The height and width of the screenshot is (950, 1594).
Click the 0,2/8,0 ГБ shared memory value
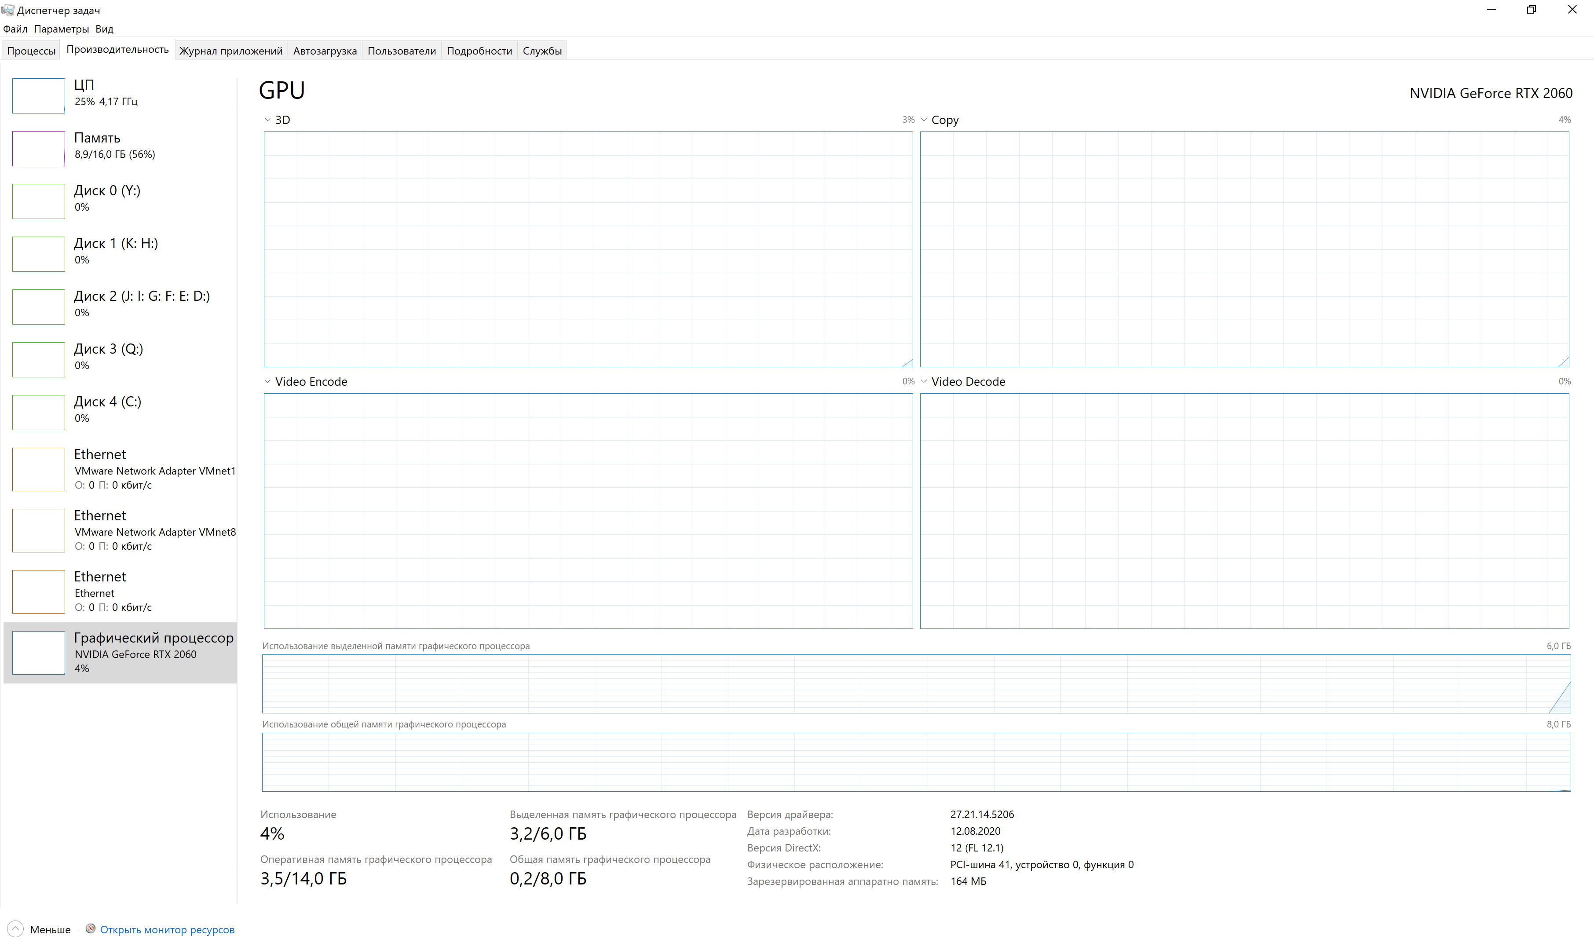coord(548,878)
